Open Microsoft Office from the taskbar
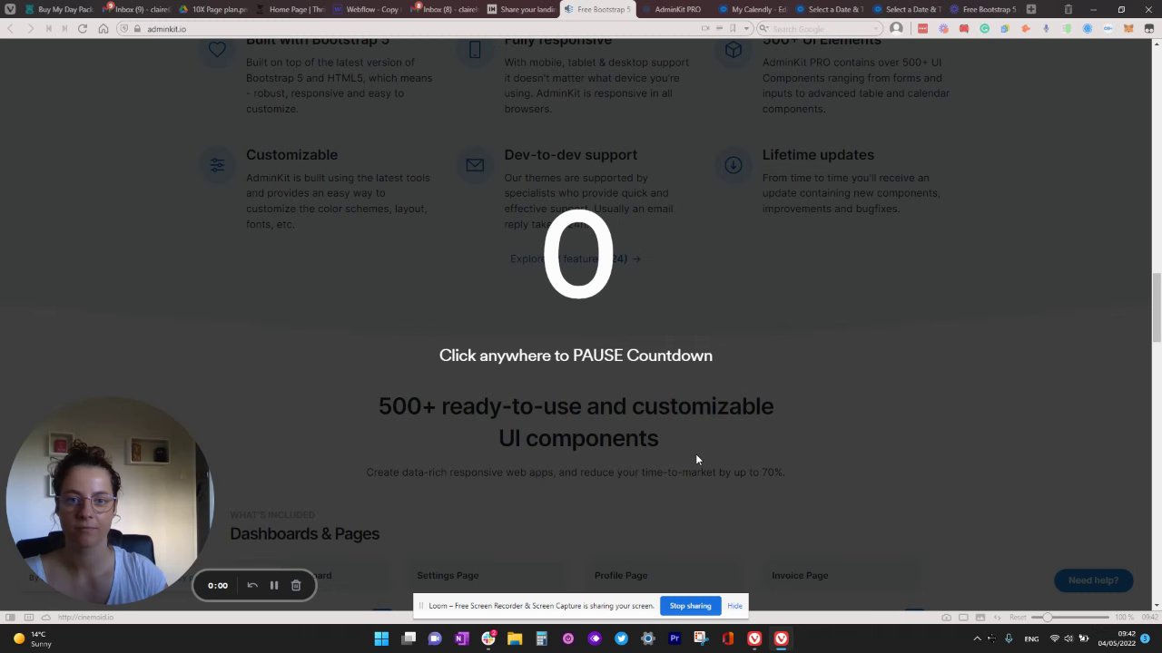The height and width of the screenshot is (653, 1162). click(x=727, y=638)
